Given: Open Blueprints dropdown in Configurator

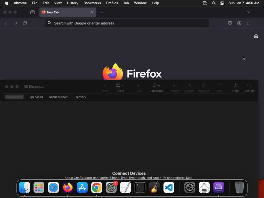Looking at the screenshot, I should (x=156, y=88).
